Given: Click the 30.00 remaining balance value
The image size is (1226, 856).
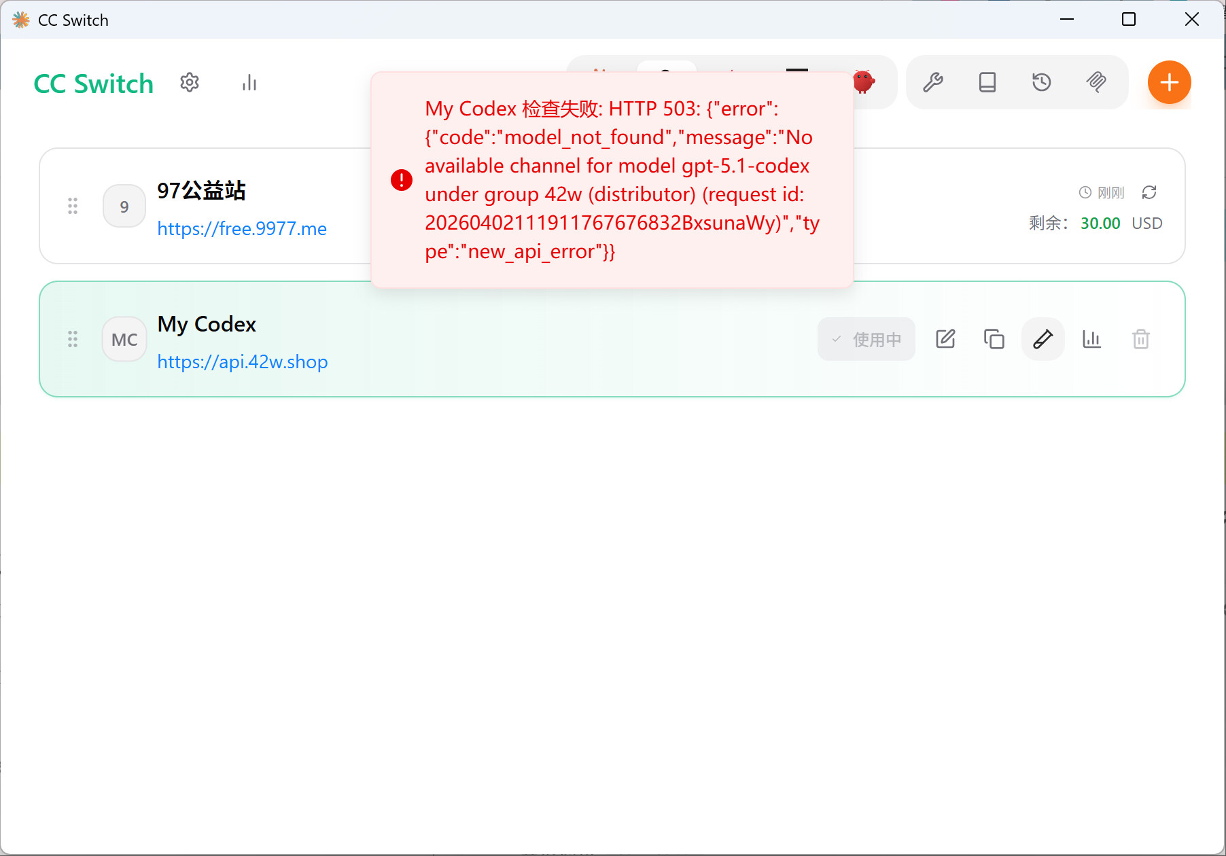Looking at the screenshot, I should (1100, 224).
